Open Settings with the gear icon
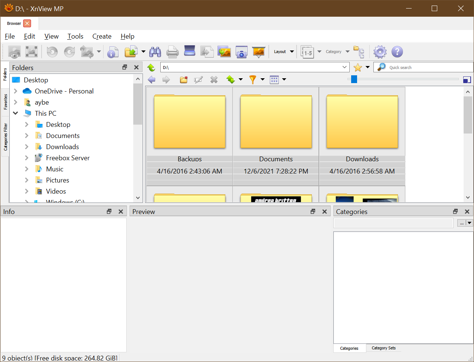Screen dimensions: 474x362 point(380,52)
